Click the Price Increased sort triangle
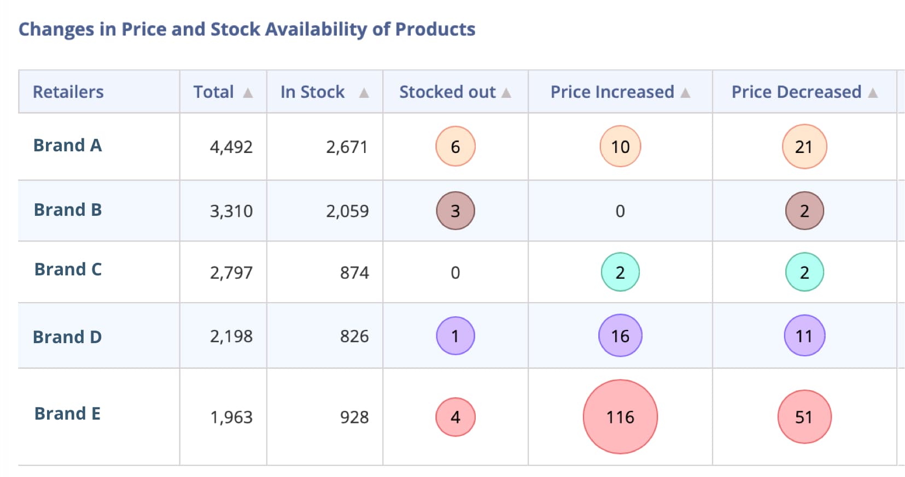The width and height of the screenshot is (905, 477). click(x=685, y=93)
